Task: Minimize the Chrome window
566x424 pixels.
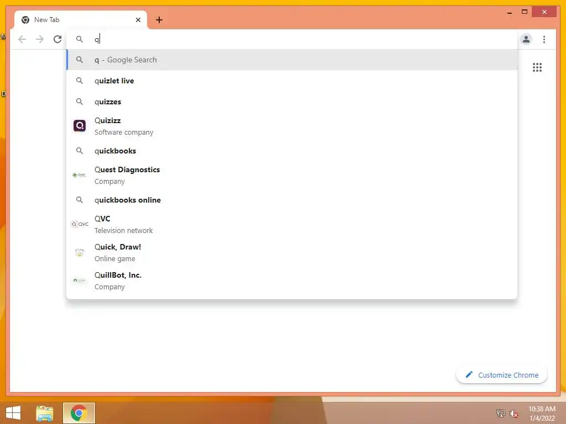Action: point(509,12)
